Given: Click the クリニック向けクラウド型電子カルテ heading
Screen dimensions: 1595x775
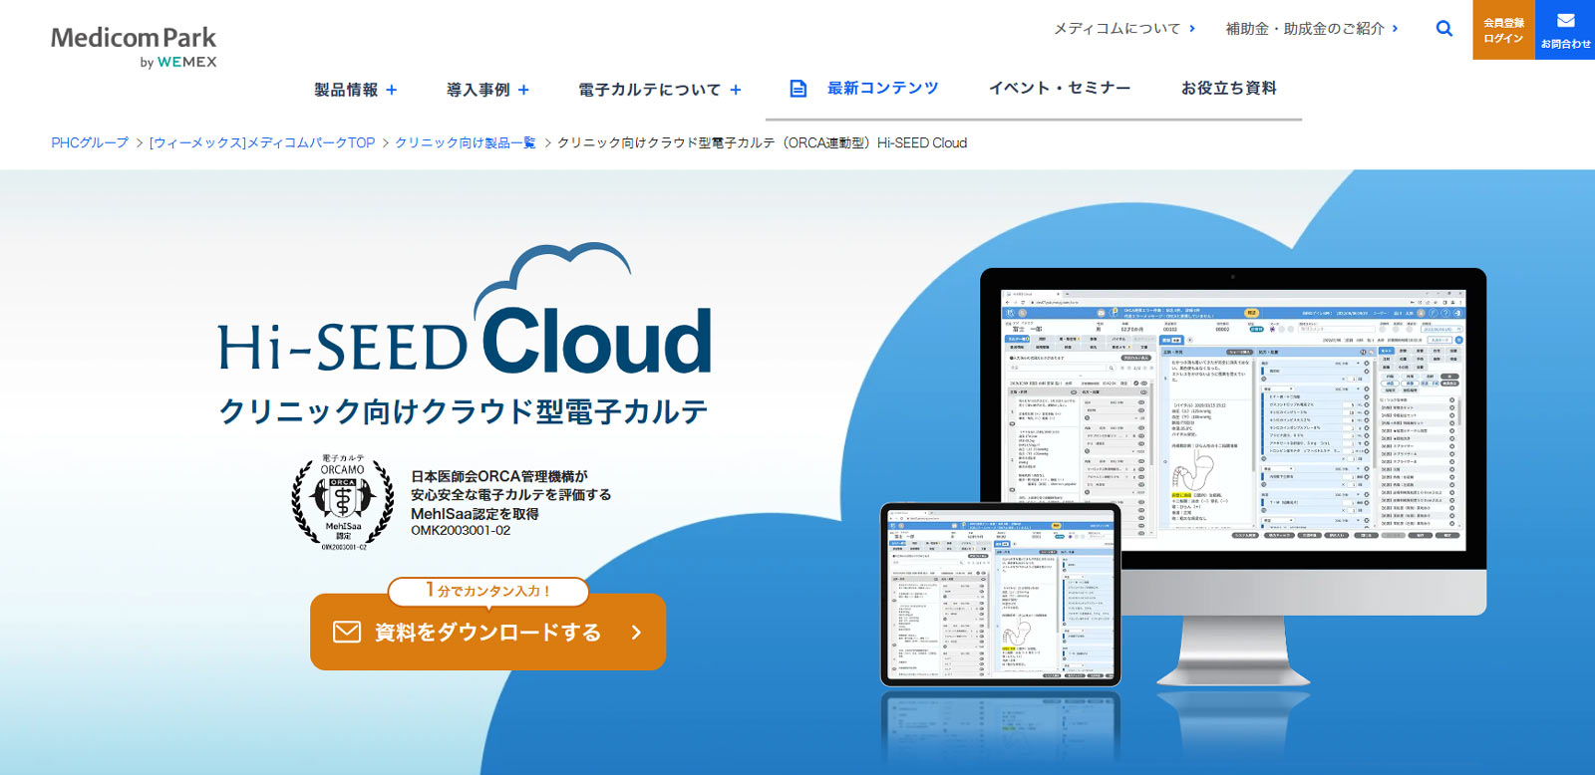Looking at the screenshot, I should click(x=464, y=411).
